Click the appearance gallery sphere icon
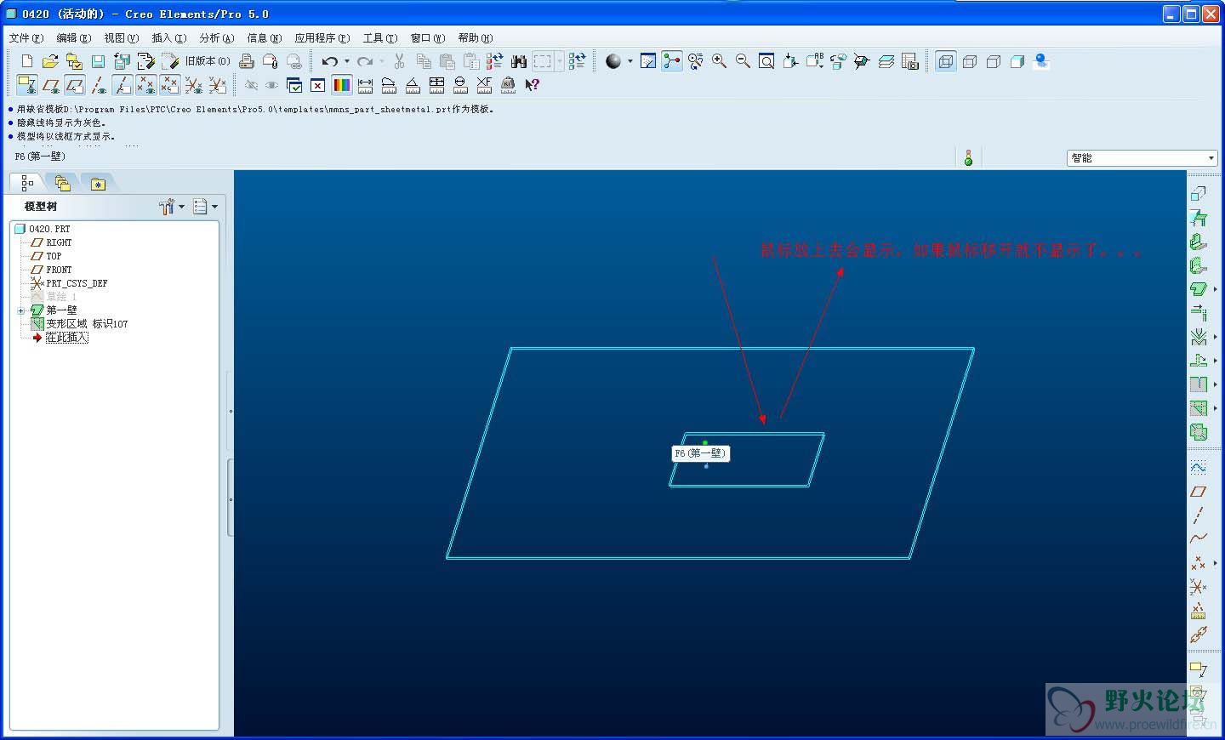Image resolution: width=1225 pixels, height=740 pixels. [613, 61]
